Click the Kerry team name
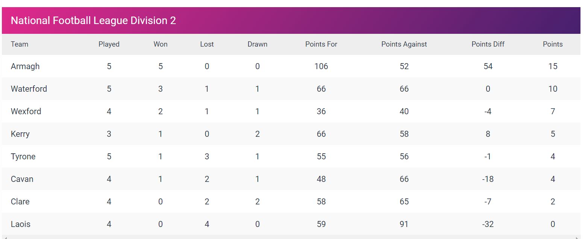 [x=20, y=134]
